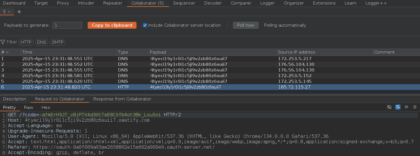Sort table by Type column header
The height and width of the screenshot is (156, 420).
[123, 52]
